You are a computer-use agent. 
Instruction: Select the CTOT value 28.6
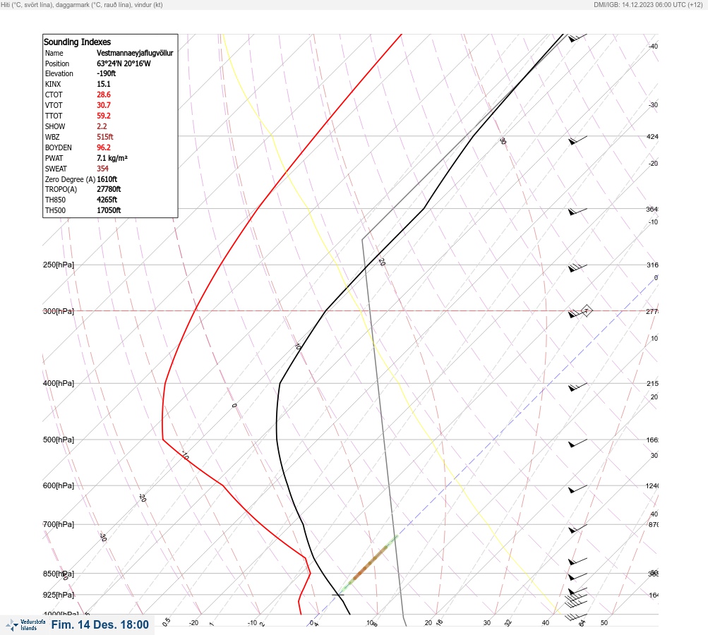(x=103, y=95)
